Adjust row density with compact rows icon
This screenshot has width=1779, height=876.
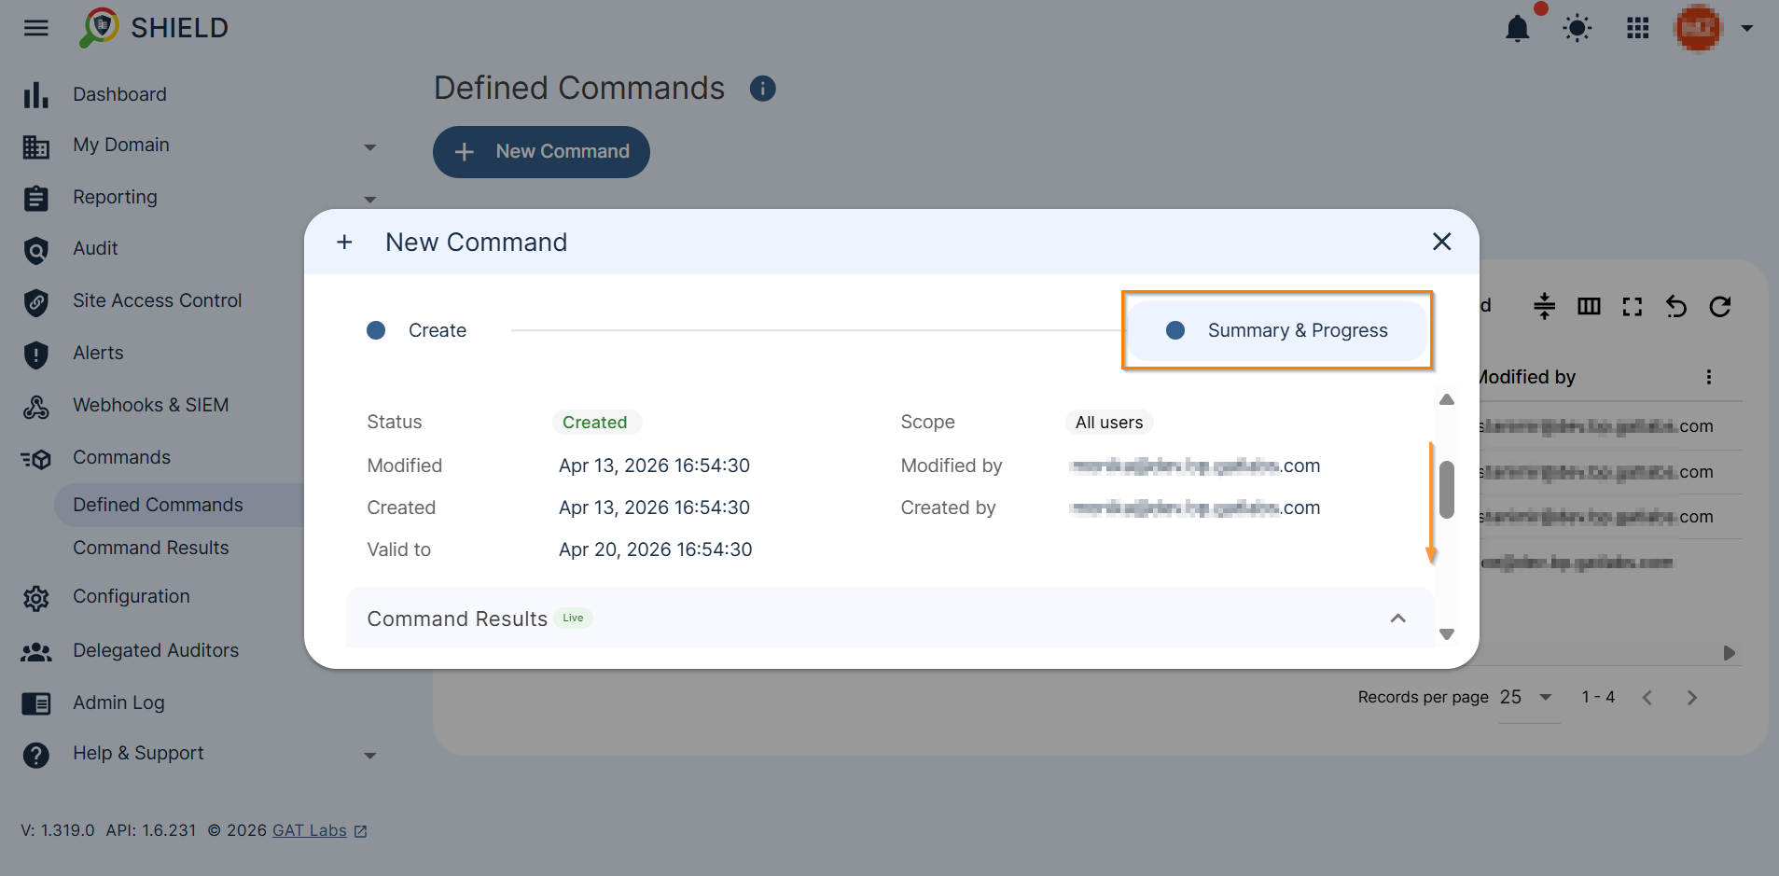1544,306
